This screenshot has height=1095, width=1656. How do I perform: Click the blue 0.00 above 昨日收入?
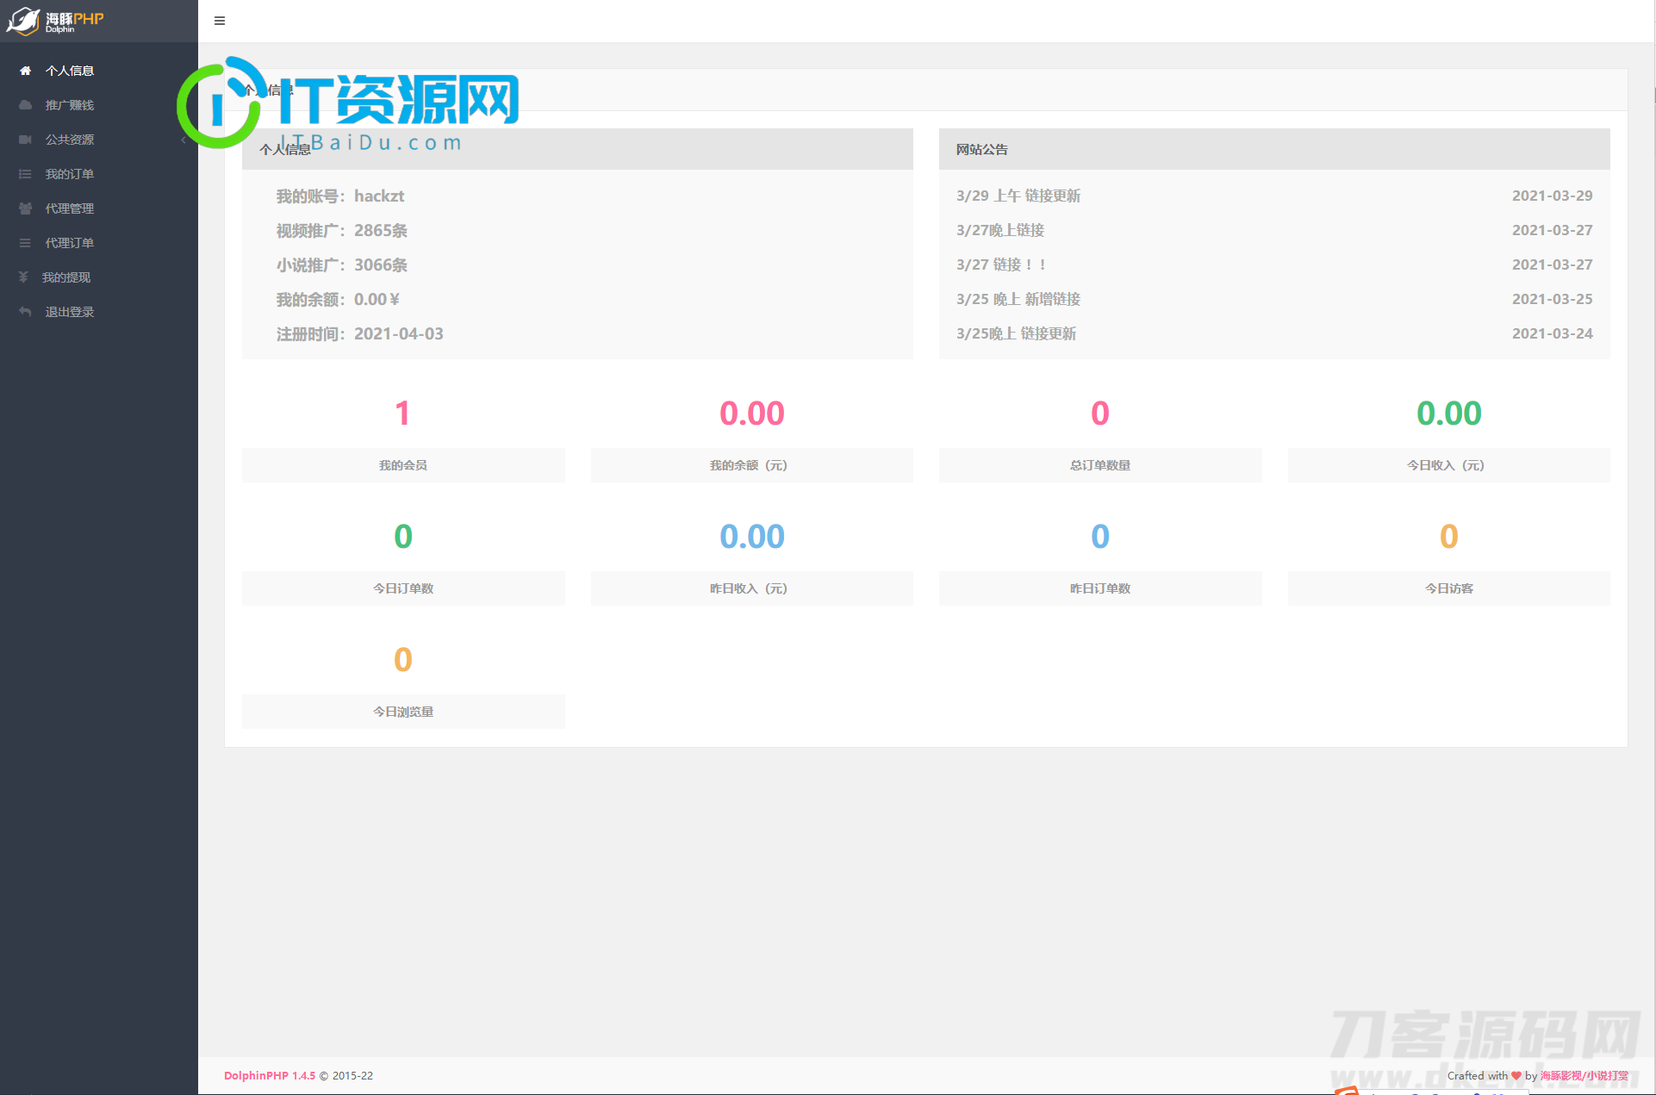coord(752,537)
